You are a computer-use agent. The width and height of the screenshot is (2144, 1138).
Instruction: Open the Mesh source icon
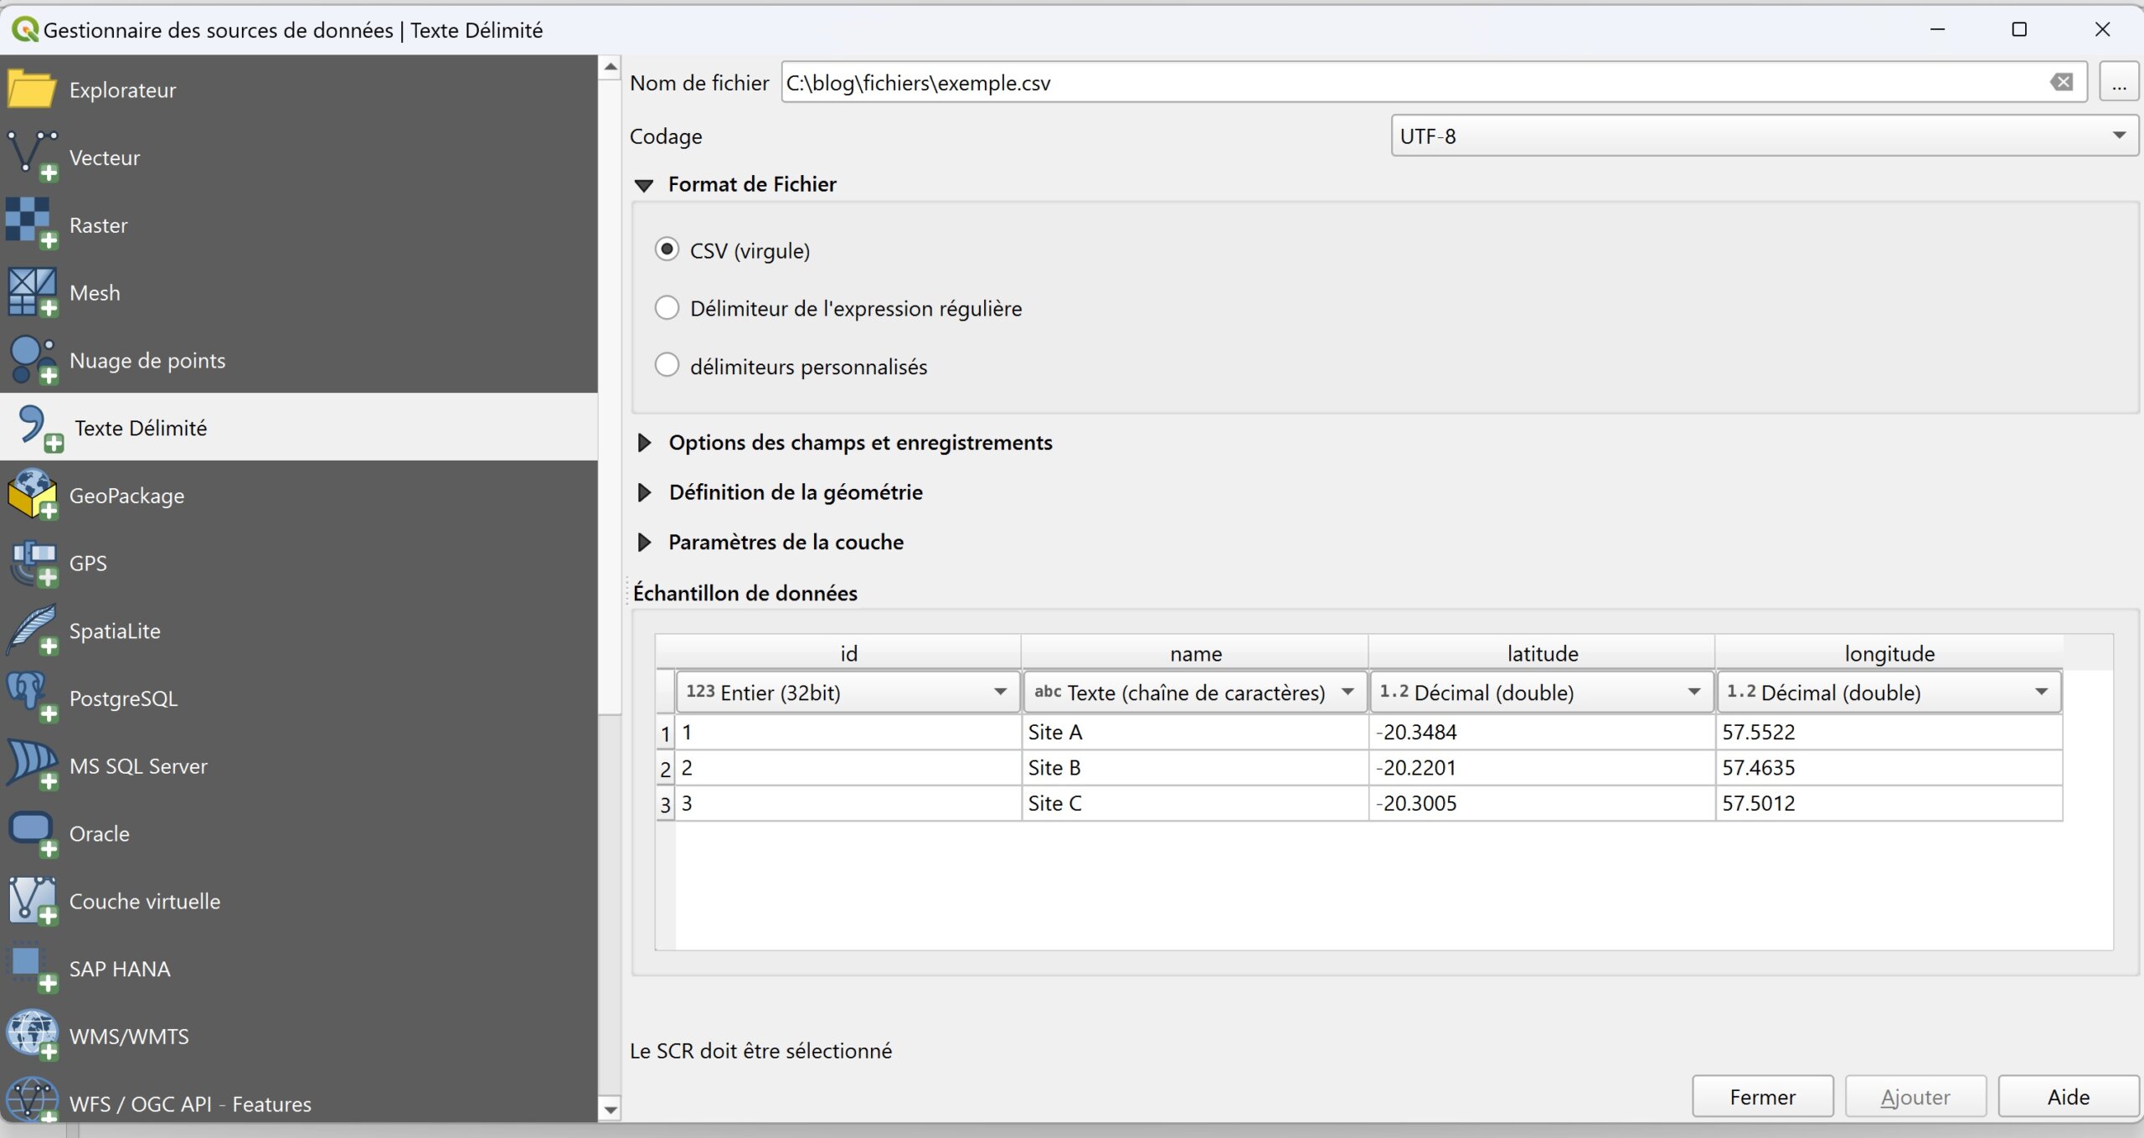point(32,291)
